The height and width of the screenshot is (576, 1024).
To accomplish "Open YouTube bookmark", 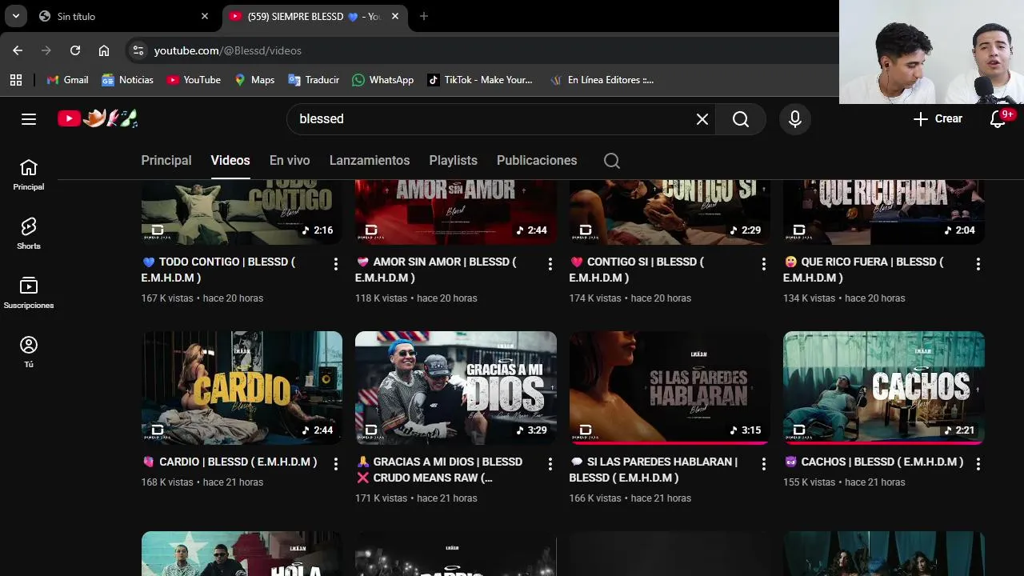I will [x=194, y=80].
